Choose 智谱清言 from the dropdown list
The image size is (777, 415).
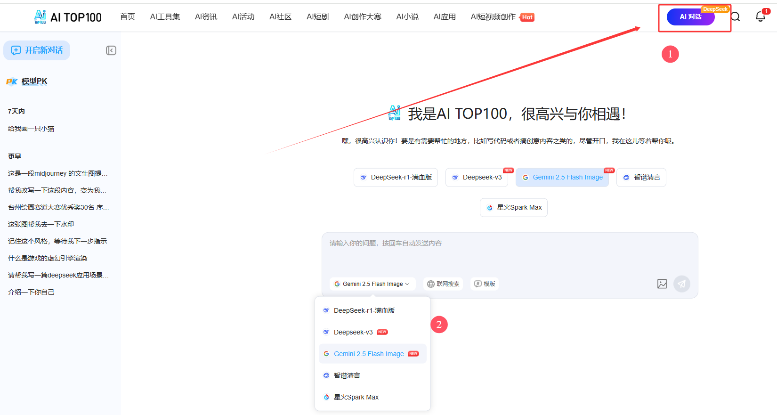(x=347, y=376)
